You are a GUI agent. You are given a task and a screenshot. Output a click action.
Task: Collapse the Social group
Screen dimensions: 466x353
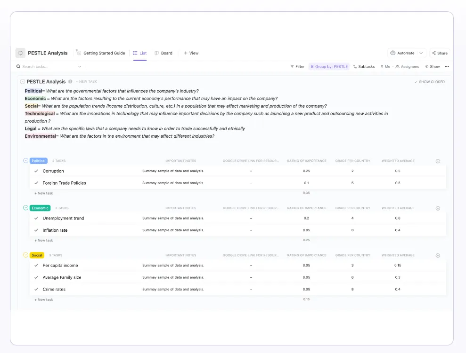coord(25,255)
